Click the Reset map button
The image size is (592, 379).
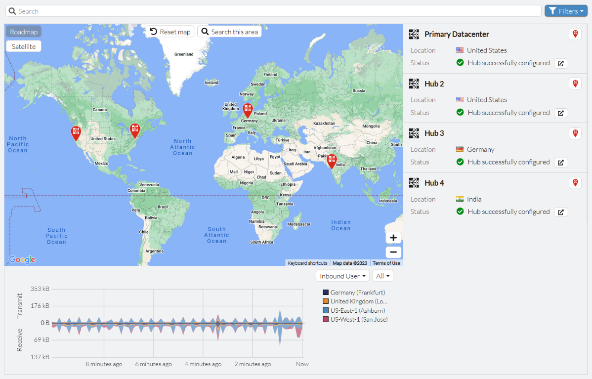[169, 31]
